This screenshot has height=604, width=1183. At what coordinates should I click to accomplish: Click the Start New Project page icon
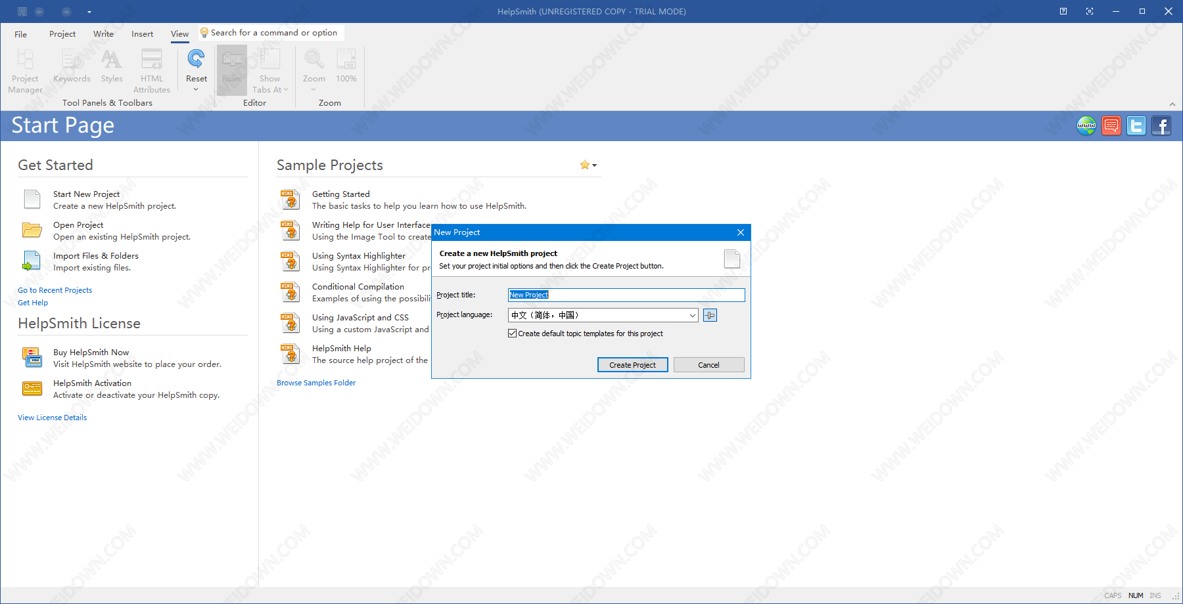click(x=32, y=200)
